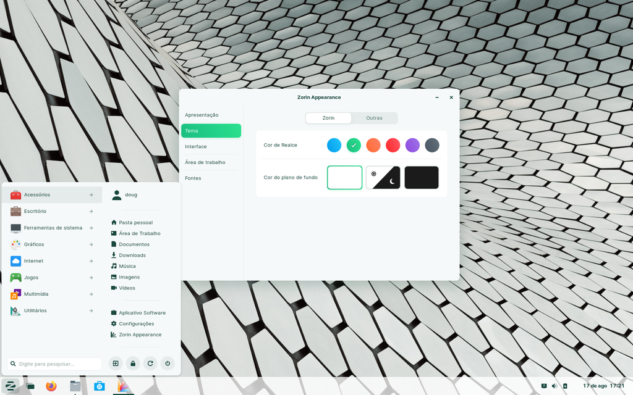Open Imagens folder shortcut
The image size is (633, 395).
(125, 277)
